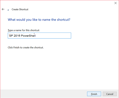Click the word 'Shortcut' in the dialog title
This screenshot has width=119, height=98.
coord(24,9)
